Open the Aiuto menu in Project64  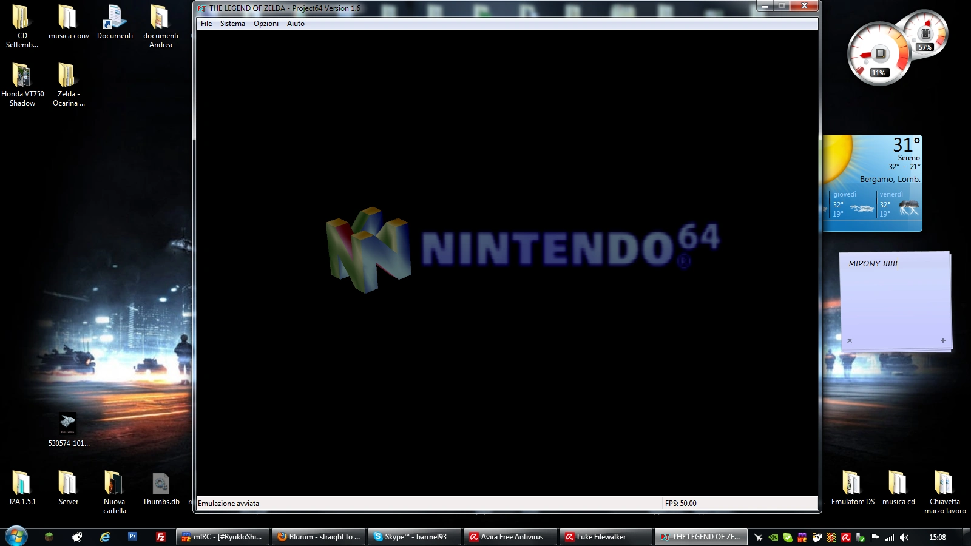tap(296, 24)
